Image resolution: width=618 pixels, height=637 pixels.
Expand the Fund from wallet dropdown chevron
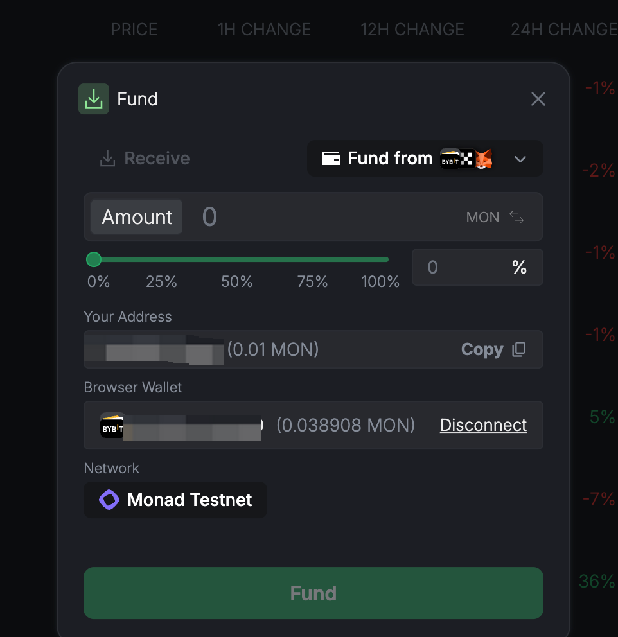click(520, 159)
